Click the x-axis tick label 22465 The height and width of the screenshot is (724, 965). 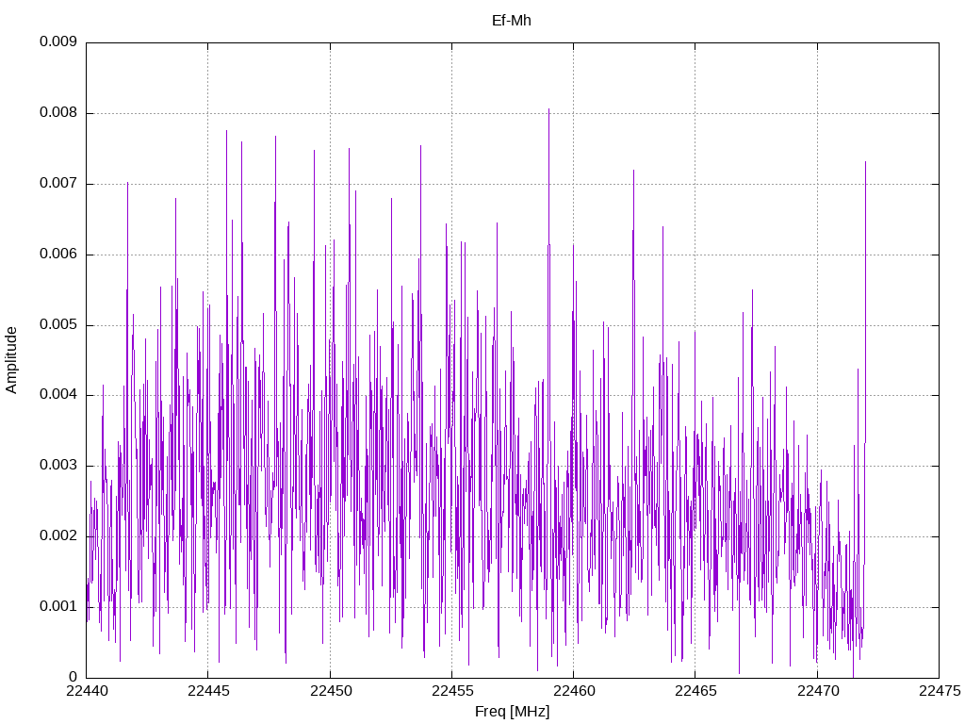pyautogui.click(x=696, y=691)
